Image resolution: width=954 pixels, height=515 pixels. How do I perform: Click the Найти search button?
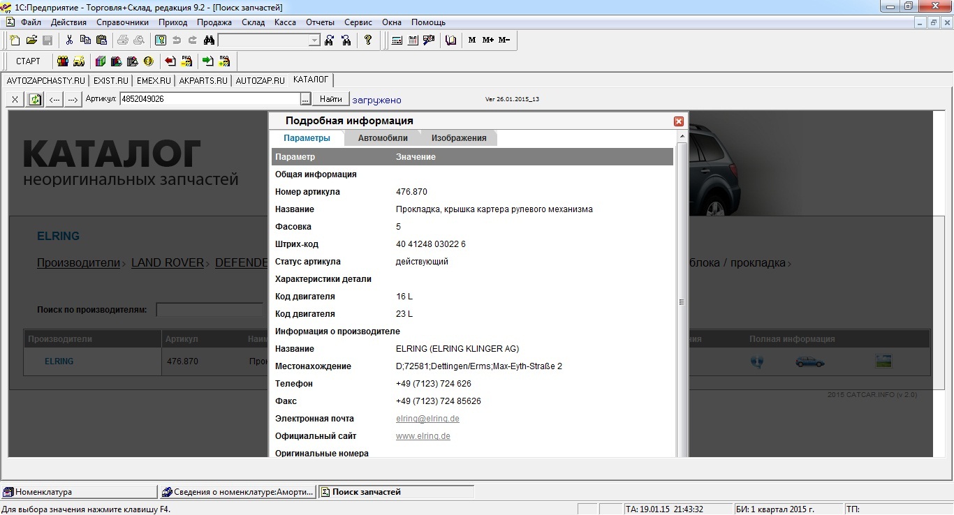coord(331,99)
